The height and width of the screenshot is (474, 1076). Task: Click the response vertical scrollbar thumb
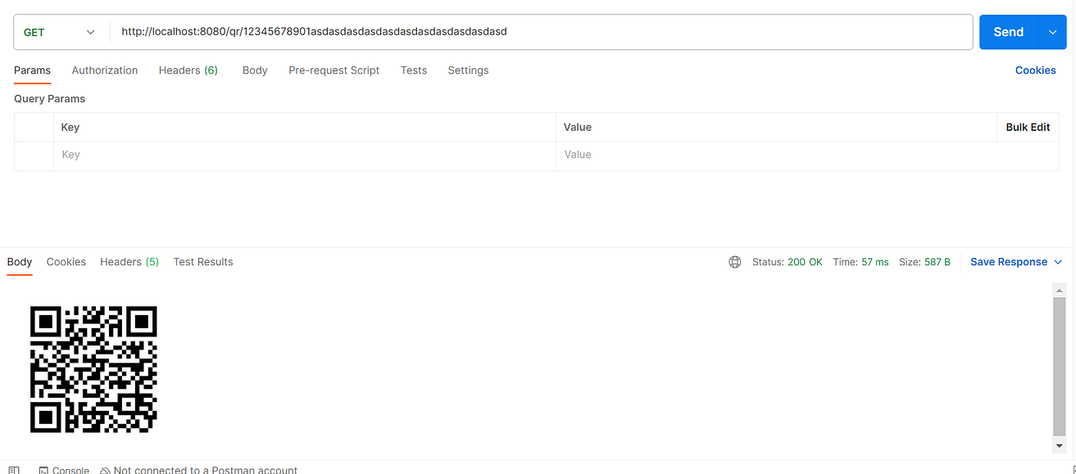coord(1060,368)
